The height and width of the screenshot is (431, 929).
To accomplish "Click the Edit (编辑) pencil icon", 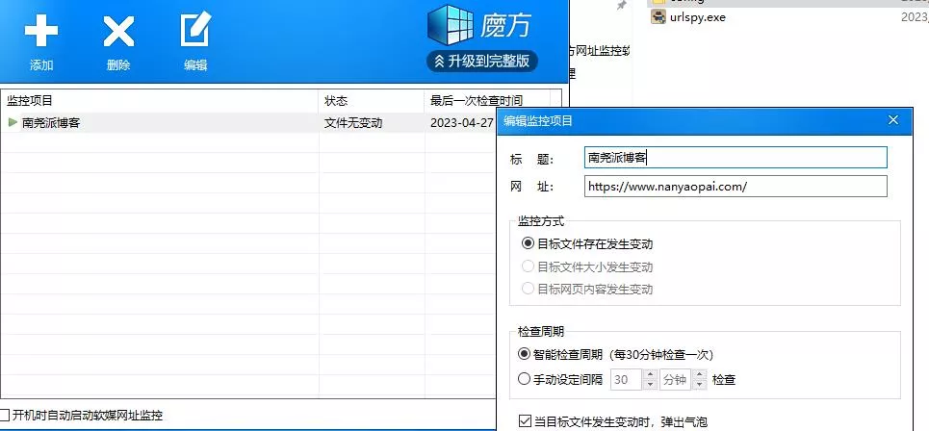I will (195, 30).
